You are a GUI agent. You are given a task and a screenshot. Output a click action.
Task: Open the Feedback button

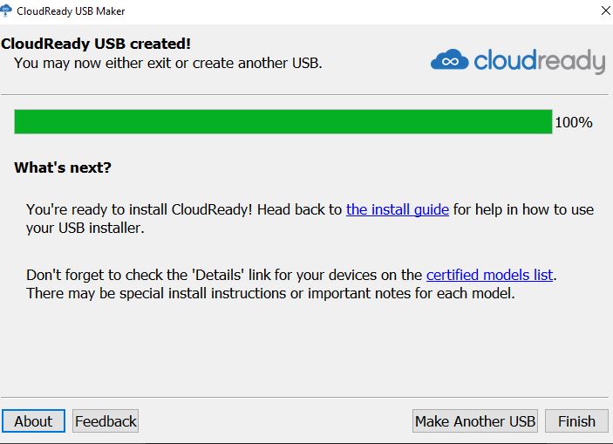coord(106,421)
